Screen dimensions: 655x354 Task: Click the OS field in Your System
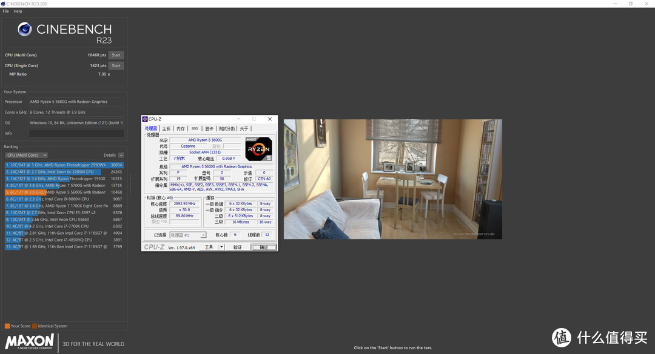point(76,123)
